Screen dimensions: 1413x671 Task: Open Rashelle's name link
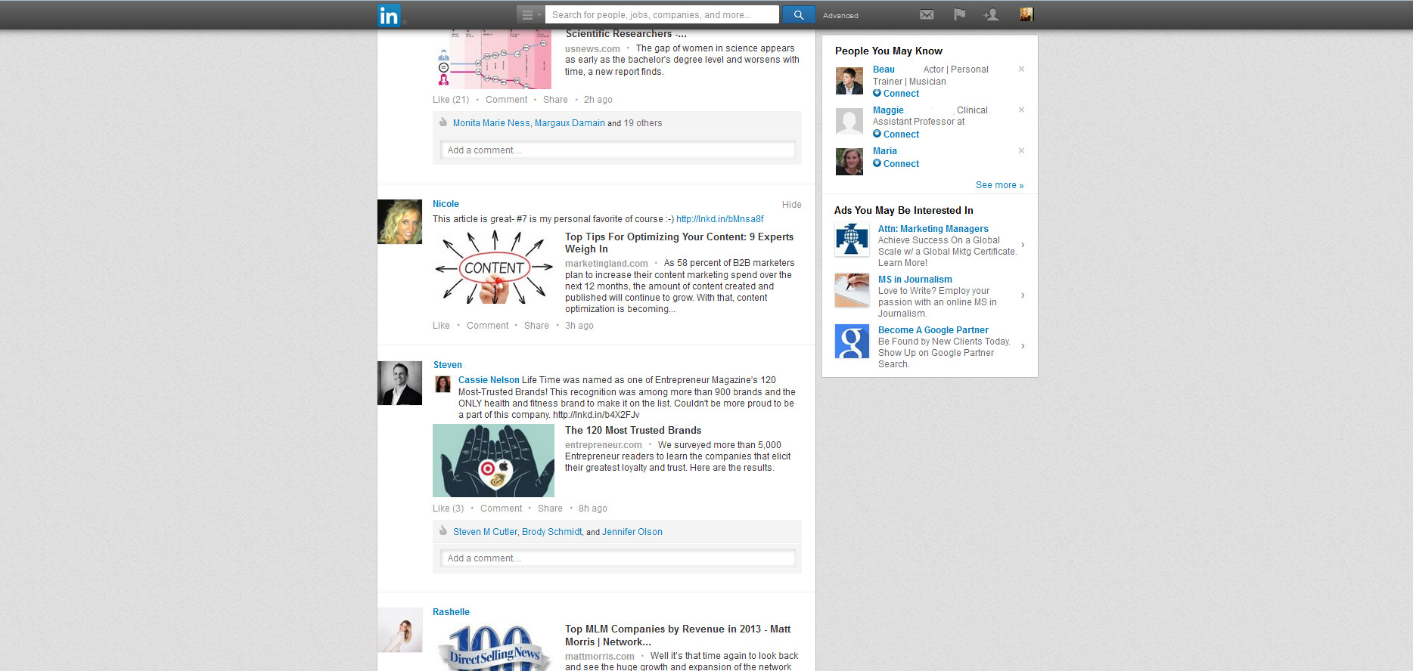tap(451, 612)
